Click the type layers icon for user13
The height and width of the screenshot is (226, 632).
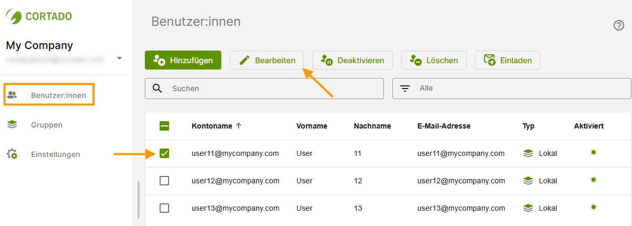pyautogui.click(x=528, y=208)
